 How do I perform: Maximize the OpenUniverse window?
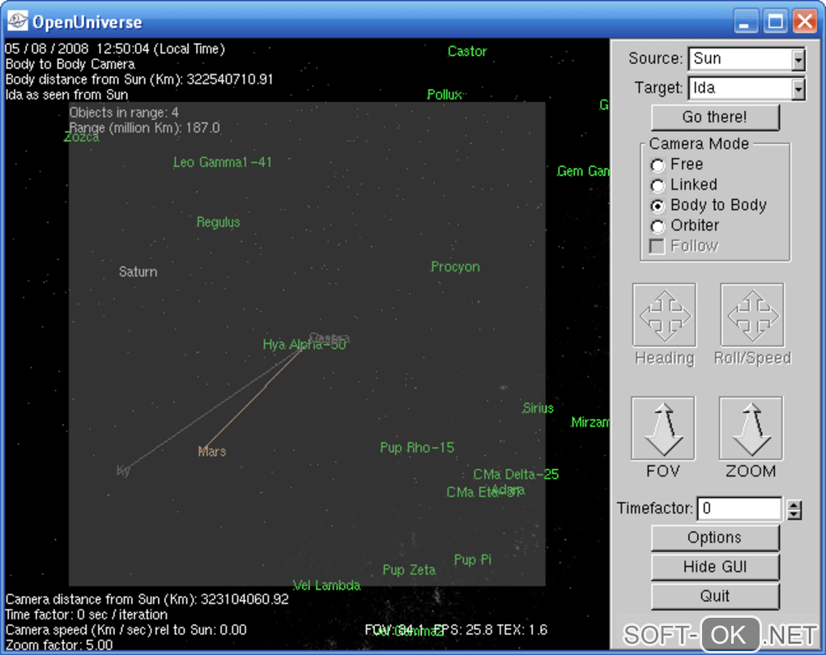[x=775, y=22]
